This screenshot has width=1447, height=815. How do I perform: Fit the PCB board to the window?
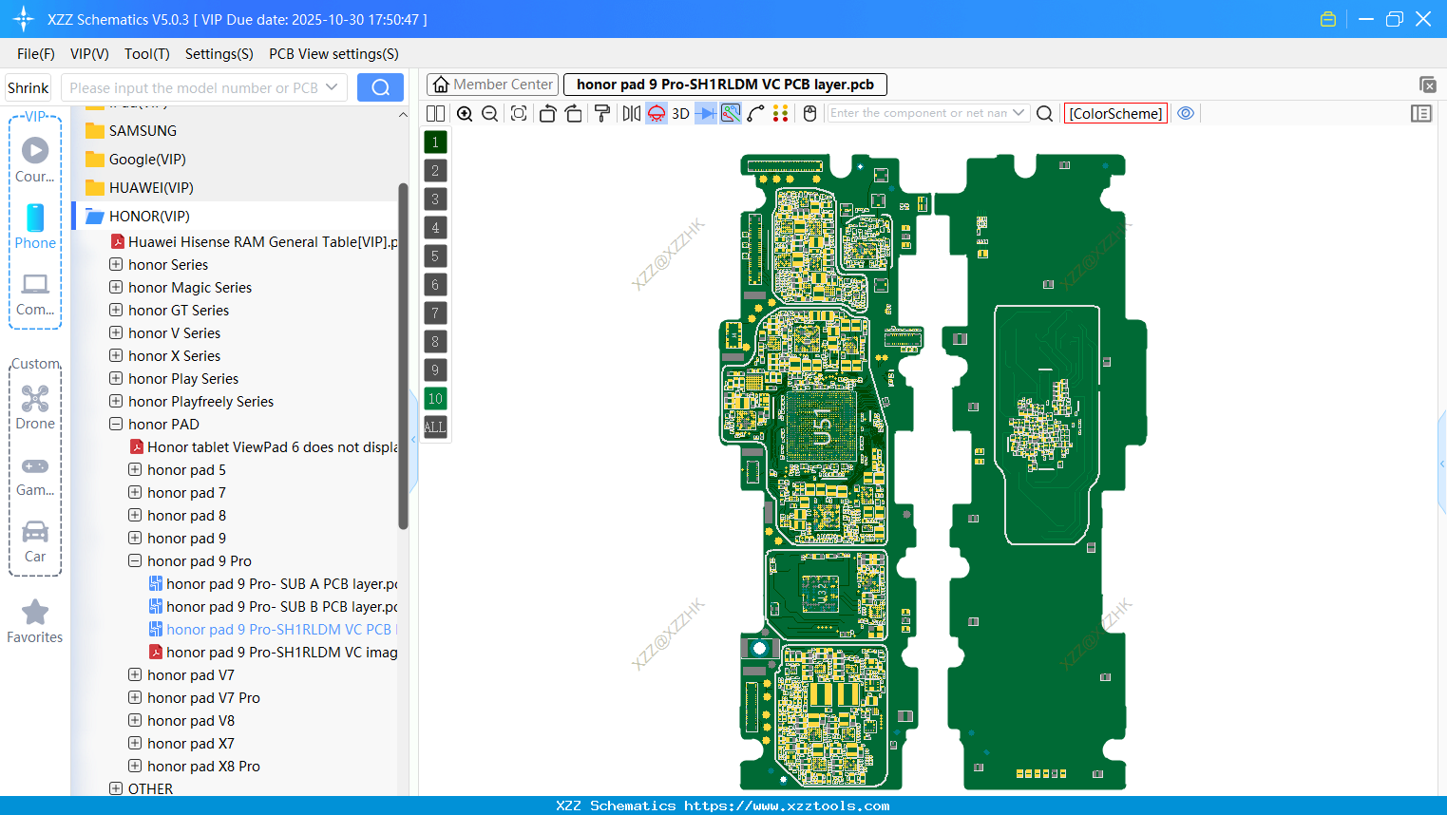coord(519,114)
